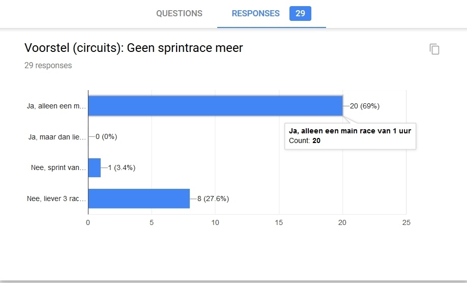Viewport: 467px width, 283px height.
Task: Click the '0 (0%)' value label
Action: click(106, 137)
